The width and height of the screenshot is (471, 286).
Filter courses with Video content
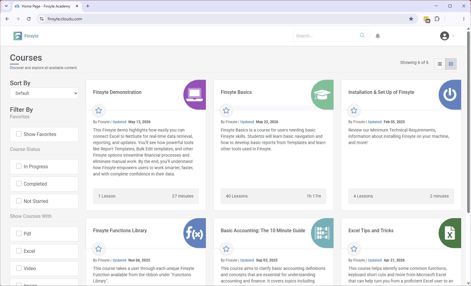(x=19, y=268)
